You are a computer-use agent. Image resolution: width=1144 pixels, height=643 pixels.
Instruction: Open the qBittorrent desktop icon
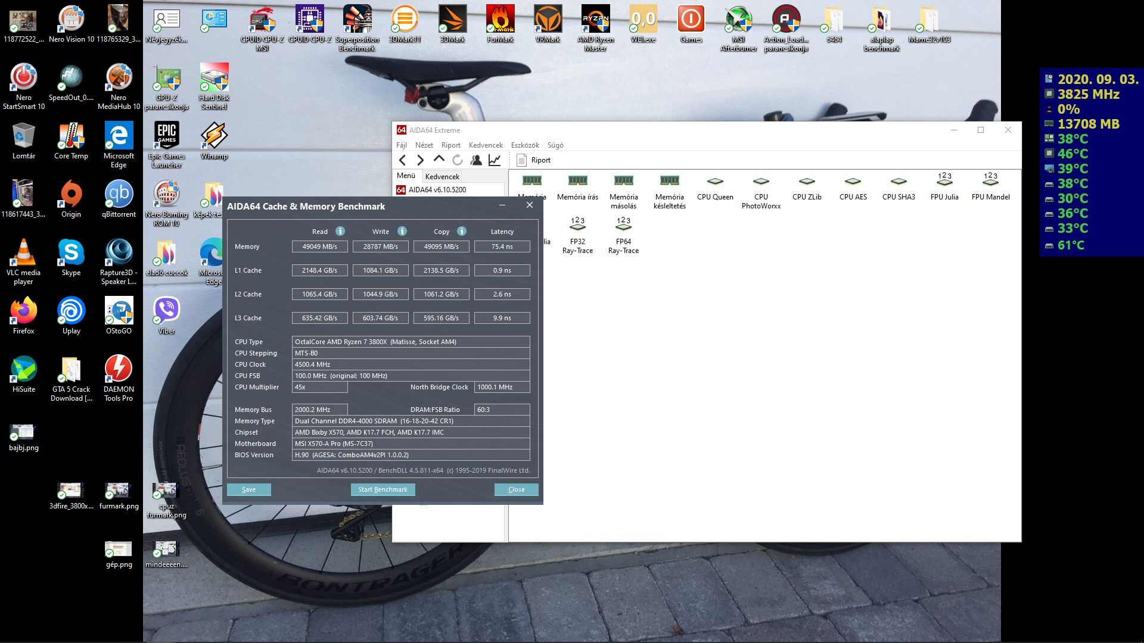119,199
